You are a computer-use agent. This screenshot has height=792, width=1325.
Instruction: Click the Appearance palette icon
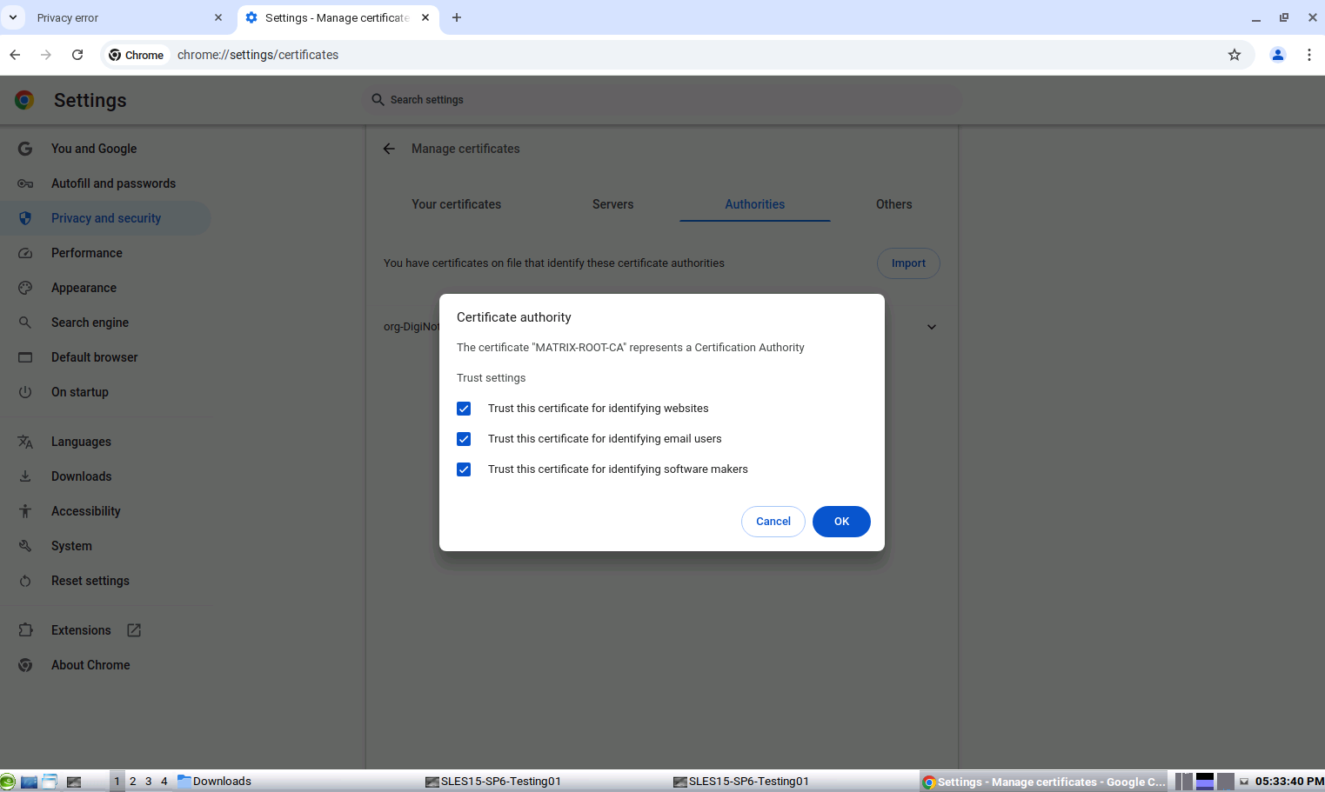coord(25,288)
